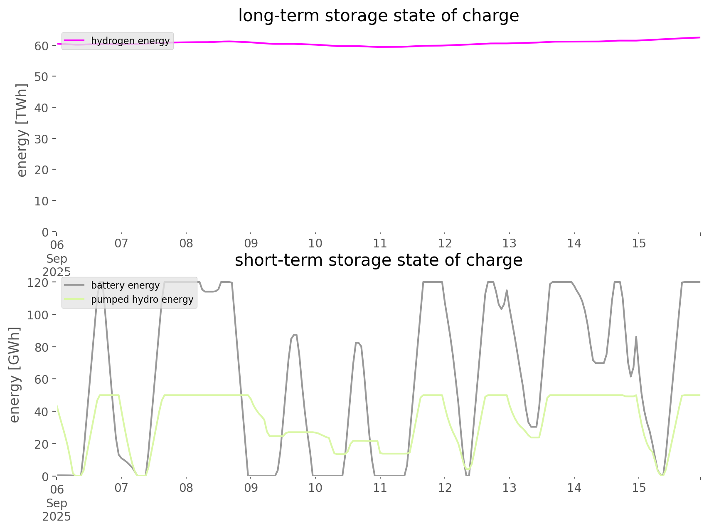This screenshot has width=709, height=531.
Task: Click the pumped hydro energy legend label
Action: pos(142,299)
